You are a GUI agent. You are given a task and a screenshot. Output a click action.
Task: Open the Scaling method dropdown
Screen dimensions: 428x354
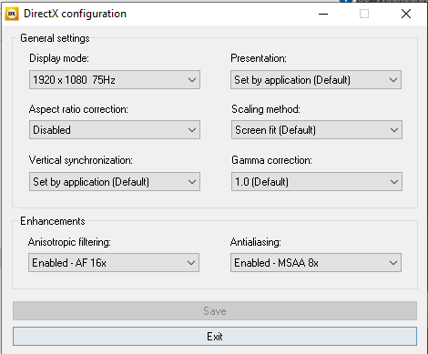point(317,130)
